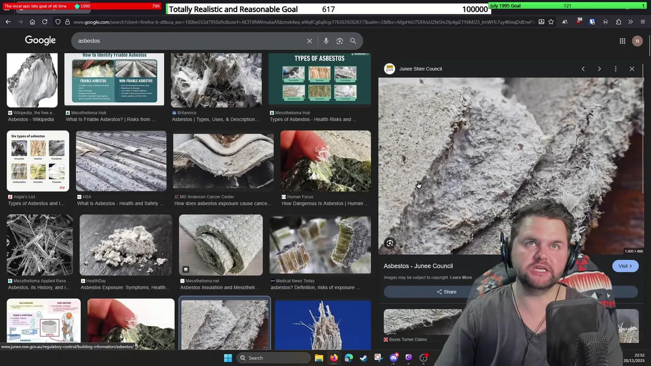The image size is (651, 366).
Task: Click the Google logo
Action: tap(40, 41)
